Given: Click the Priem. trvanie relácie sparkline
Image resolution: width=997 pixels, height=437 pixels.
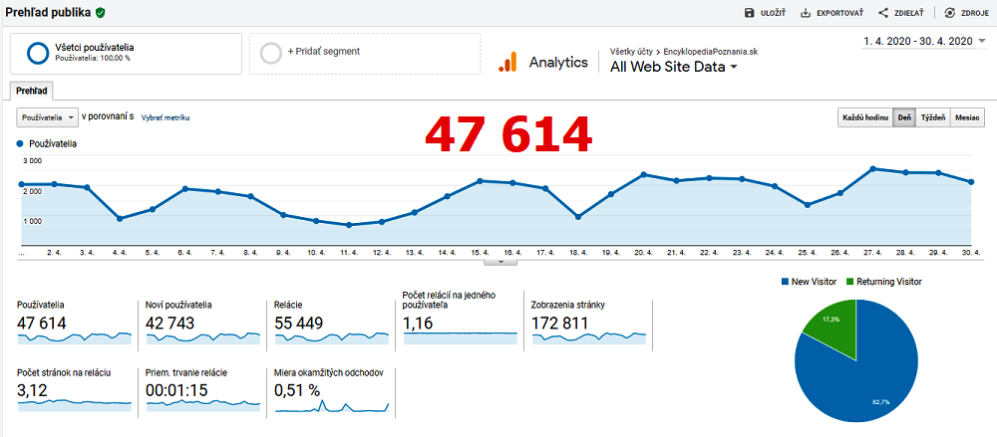Looking at the screenshot, I should pos(202,404).
